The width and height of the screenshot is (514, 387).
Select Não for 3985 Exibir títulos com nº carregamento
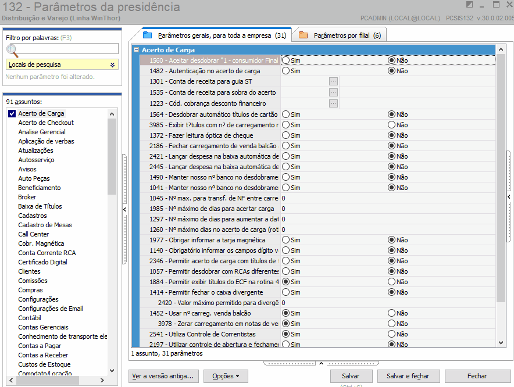point(391,125)
